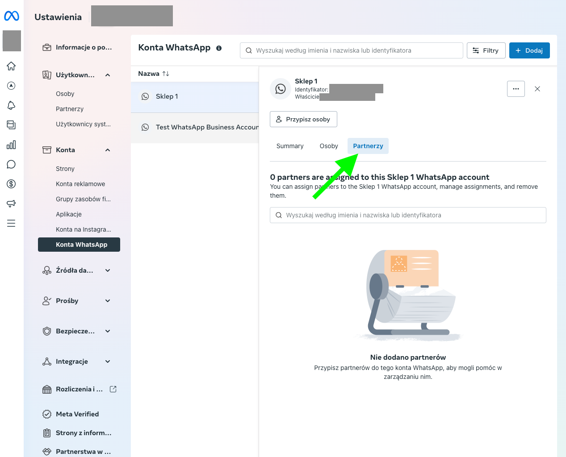Click the info icon beside Konta WhatsApp
The height and width of the screenshot is (457, 566).
[x=219, y=48]
